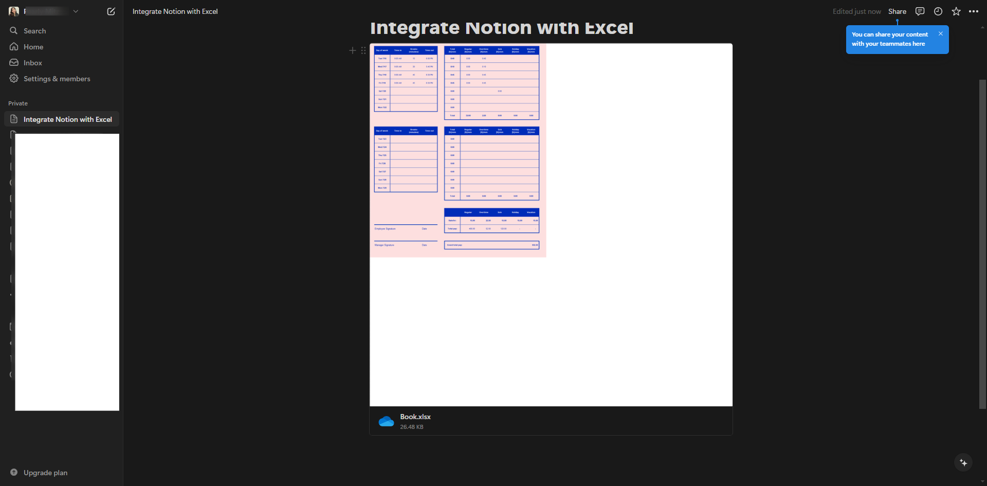
Task: Click the Edited just now status
Action: (856, 11)
